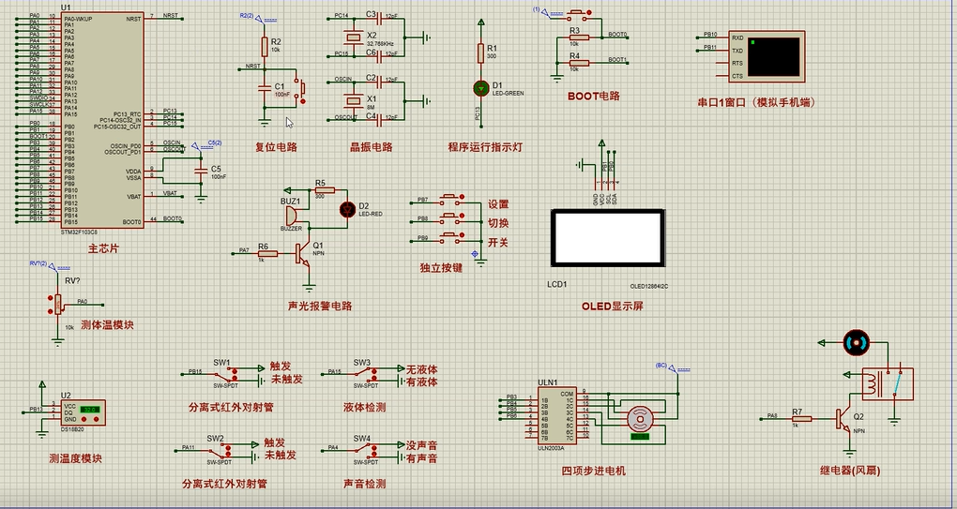957x509 pixels.
Task: Click the OLED12864I2C part name text
Action: [x=648, y=286]
